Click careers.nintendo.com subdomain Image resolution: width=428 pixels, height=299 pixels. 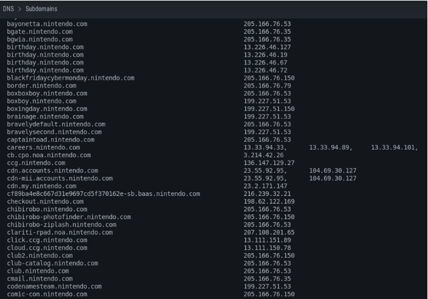click(x=44, y=147)
